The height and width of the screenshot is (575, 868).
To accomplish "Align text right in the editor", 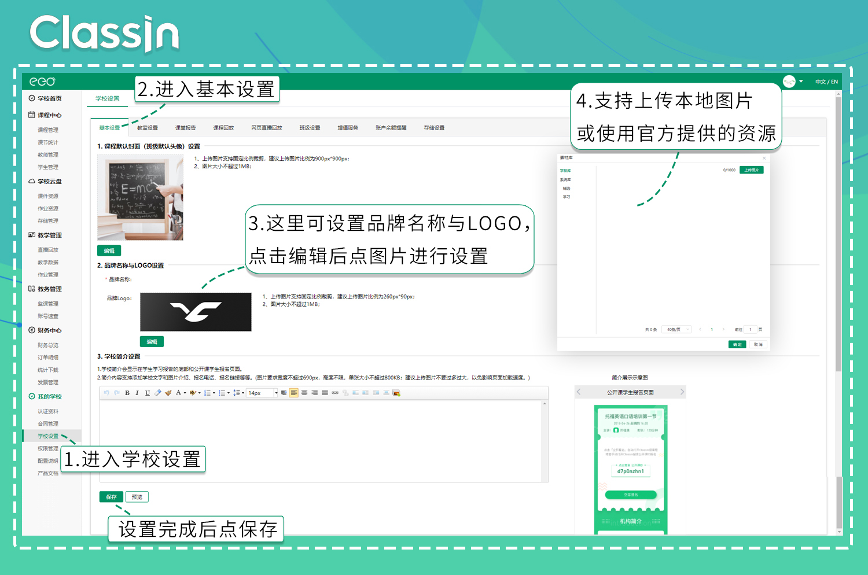I will [x=314, y=393].
